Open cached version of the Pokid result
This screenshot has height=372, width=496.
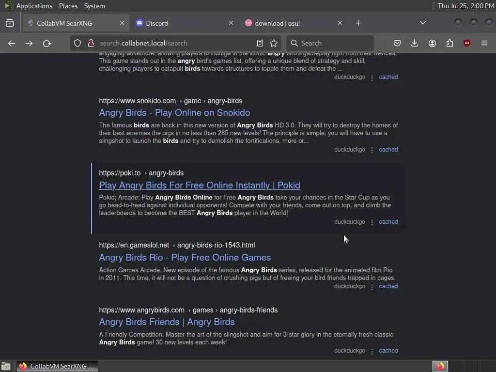pyautogui.click(x=388, y=222)
